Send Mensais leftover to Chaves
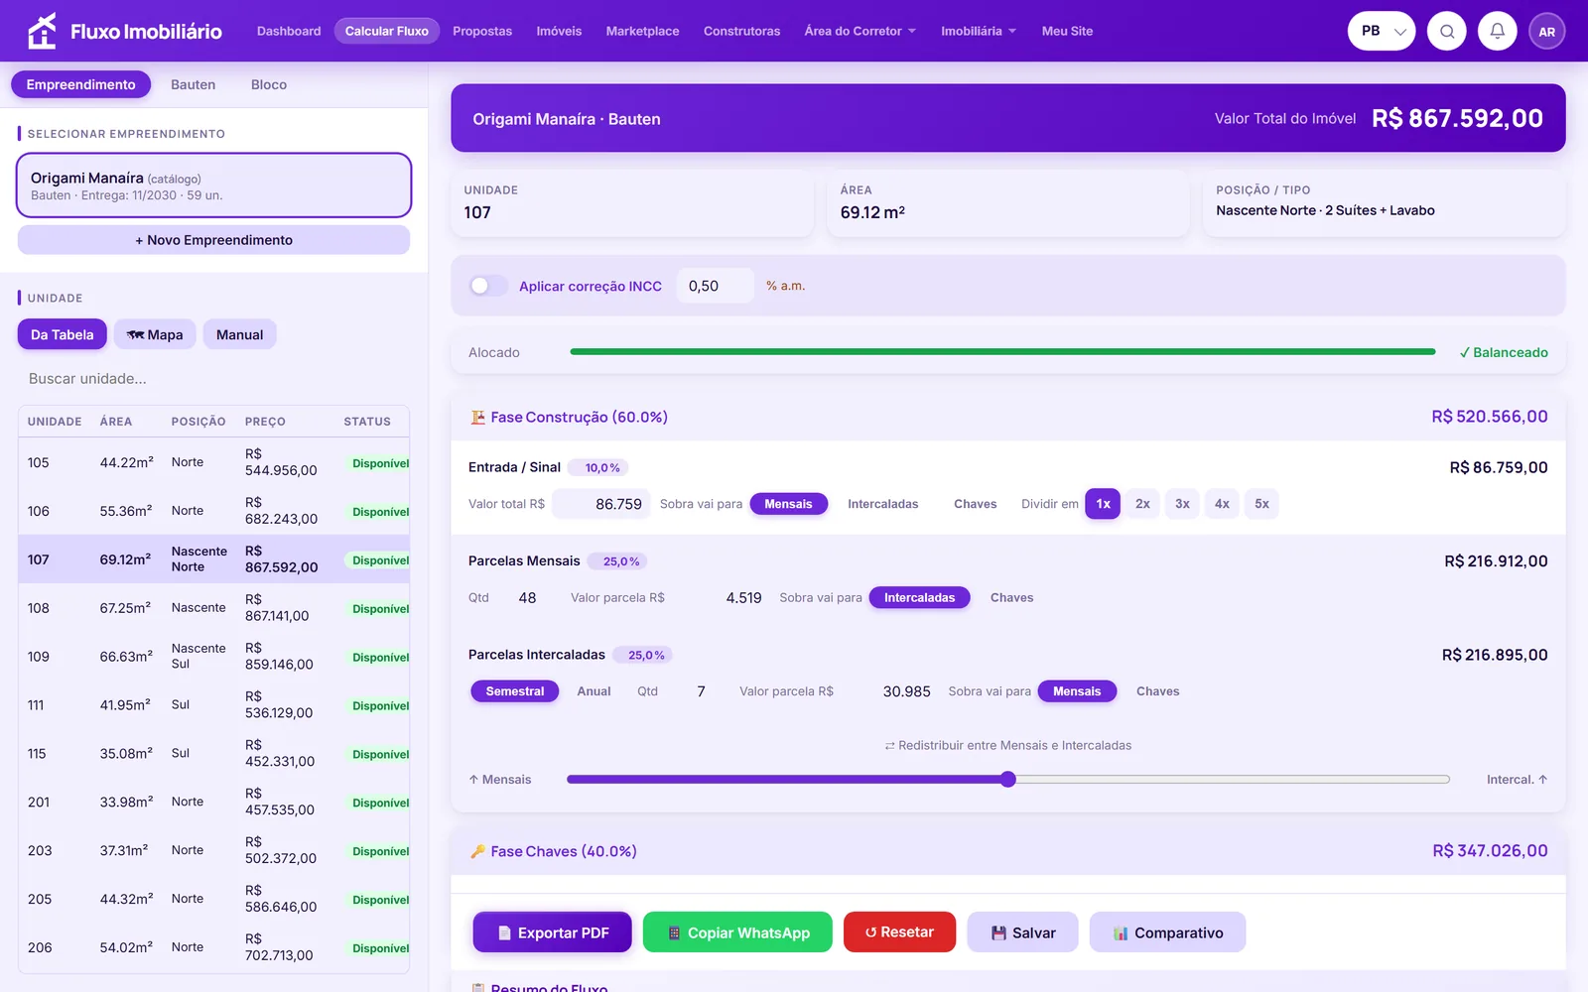Screen dimensions: 1588x992 tap(1011, 597)
